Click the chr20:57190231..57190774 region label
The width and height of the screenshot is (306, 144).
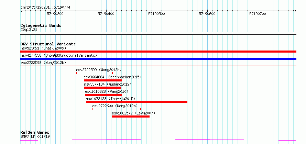[x=45, y=8]
